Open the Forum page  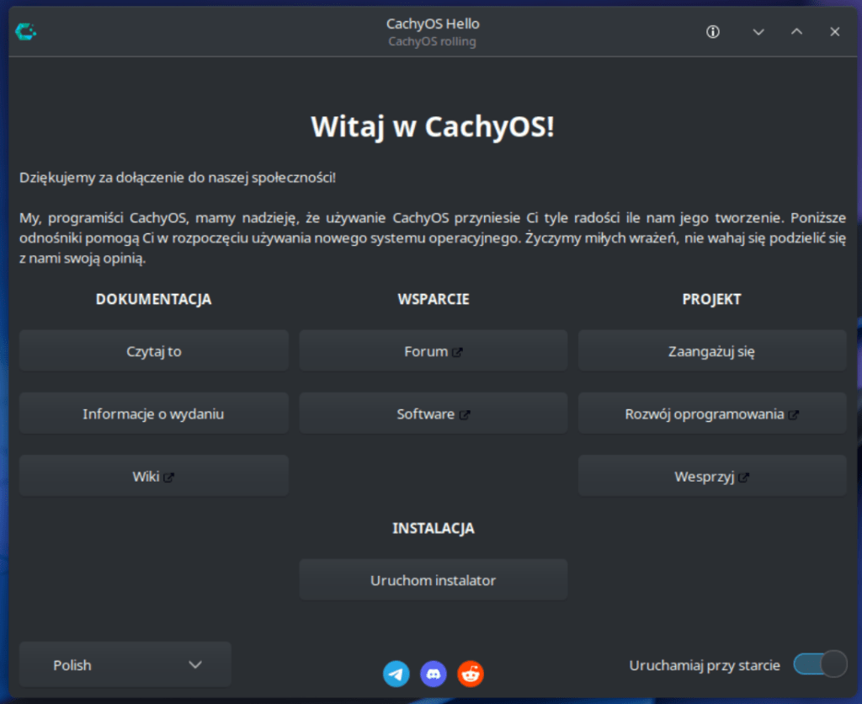click(433, 350)
